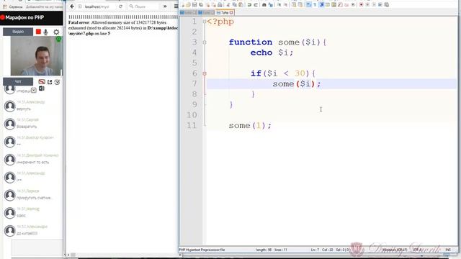Click the chat message 'возвратить'
This screenshot has height=259, width=461.
(27, 127)
